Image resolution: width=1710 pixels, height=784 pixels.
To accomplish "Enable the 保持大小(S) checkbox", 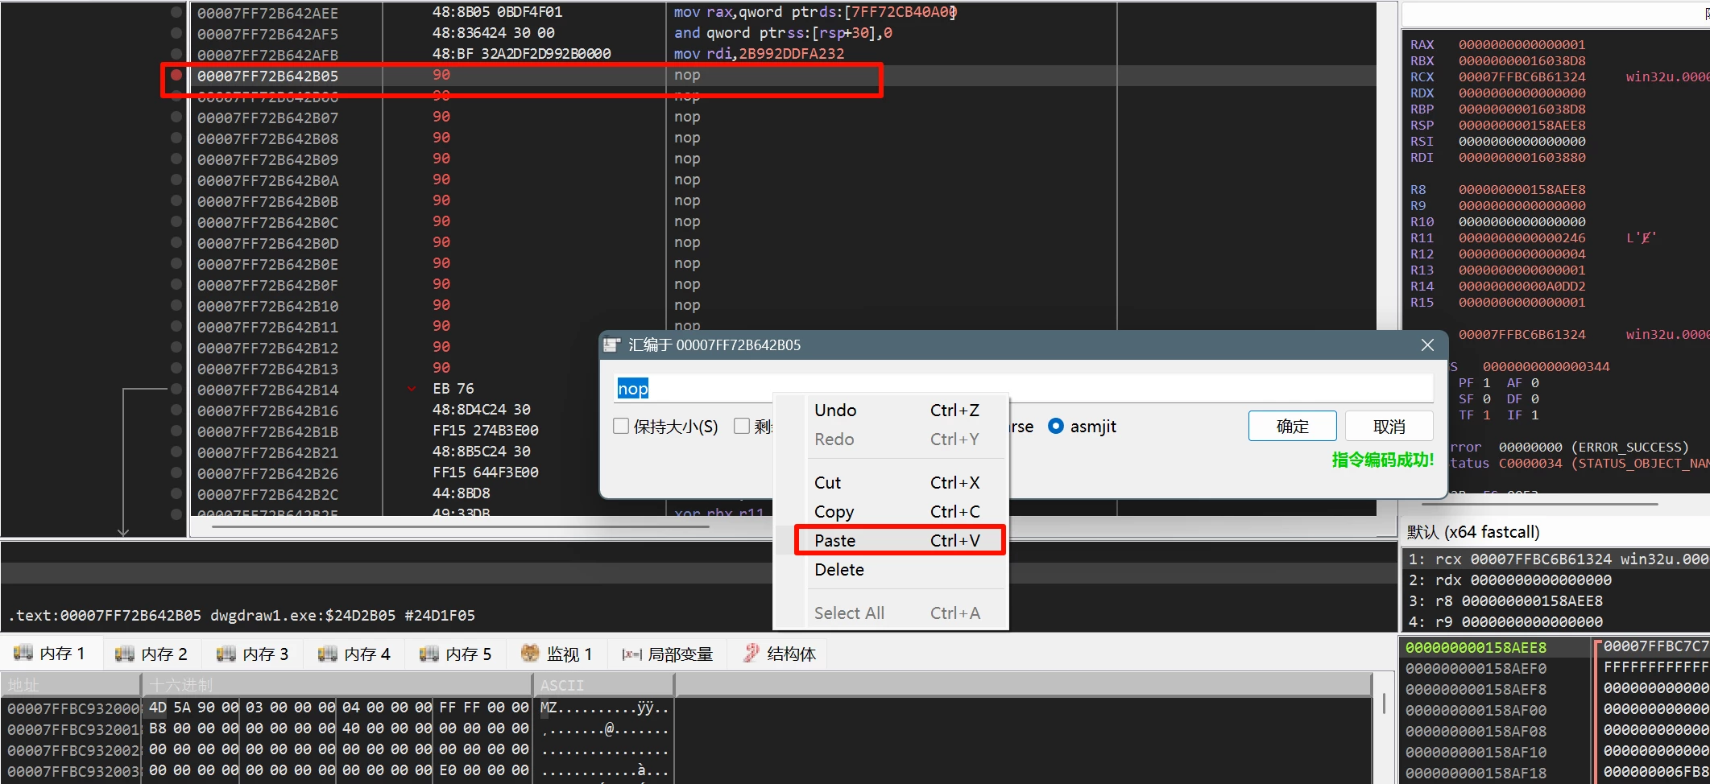I will tap(621, 427).
